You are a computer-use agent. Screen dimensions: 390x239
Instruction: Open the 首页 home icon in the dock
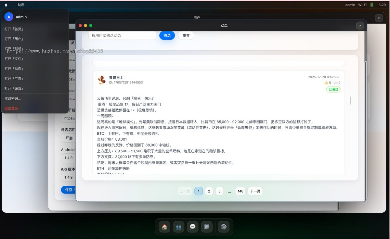164,227
